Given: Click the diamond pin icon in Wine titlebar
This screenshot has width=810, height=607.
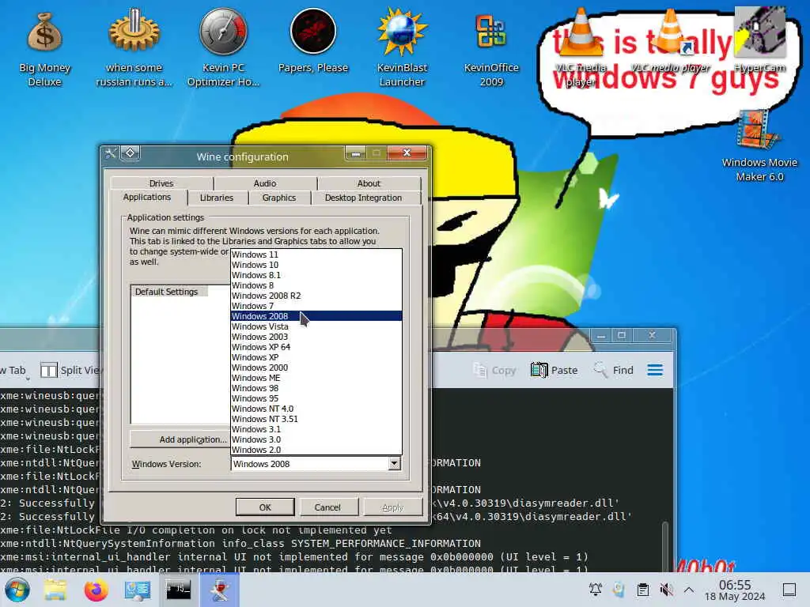Looking at the screenshot, I should coord(131,153).
